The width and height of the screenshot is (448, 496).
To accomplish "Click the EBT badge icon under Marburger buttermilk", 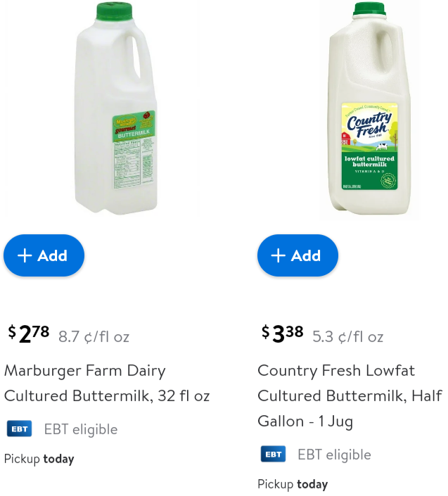I will tap(19, 429).
